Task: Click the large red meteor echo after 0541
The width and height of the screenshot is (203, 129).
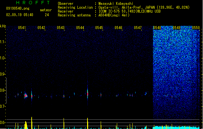Action: [x=25, y=95]
